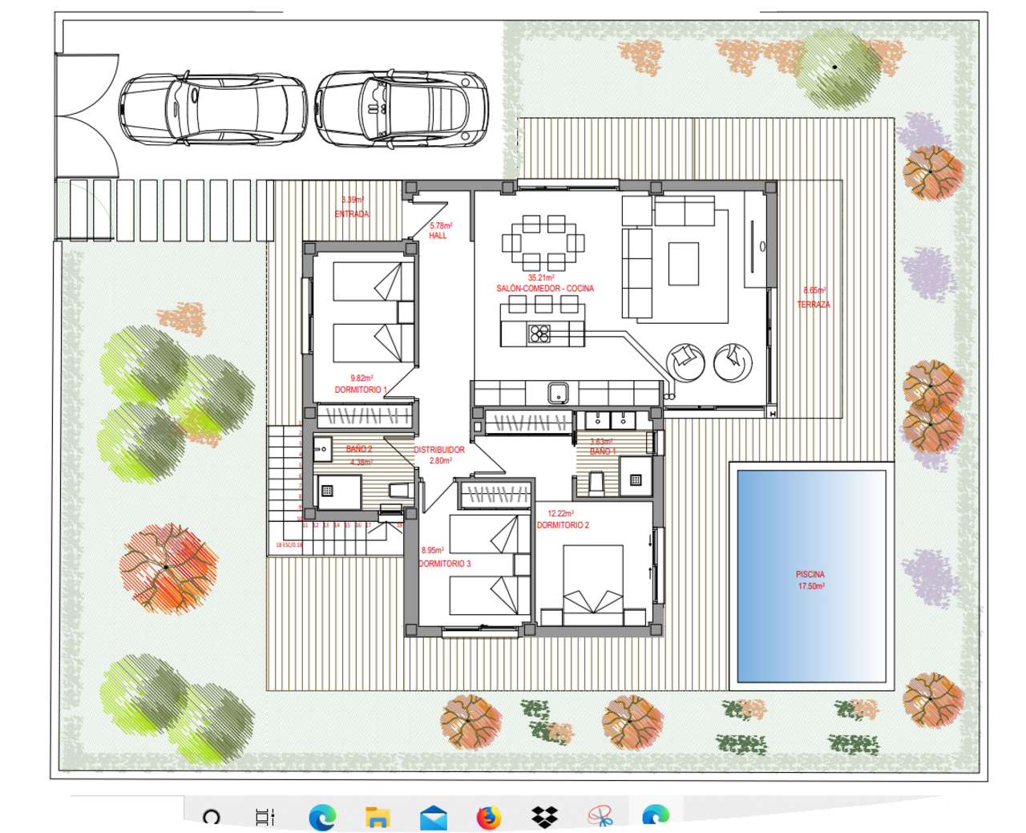1026x833 pixels.
Task: Open Windows search from the taskbar
Action: tap(212, 817)
